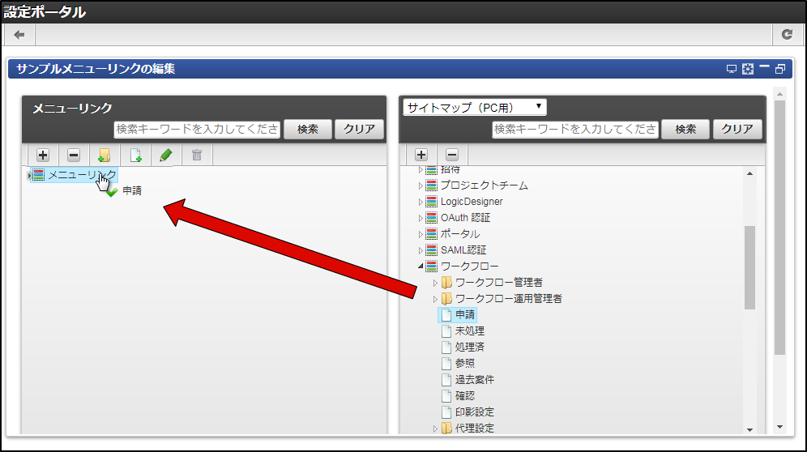Select 代理設定 folder in sitemap tree

pos(475,429)
